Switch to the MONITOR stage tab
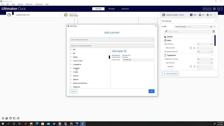Image resolution: width=224 pixels, height=126 pixels. pos(125,9)
